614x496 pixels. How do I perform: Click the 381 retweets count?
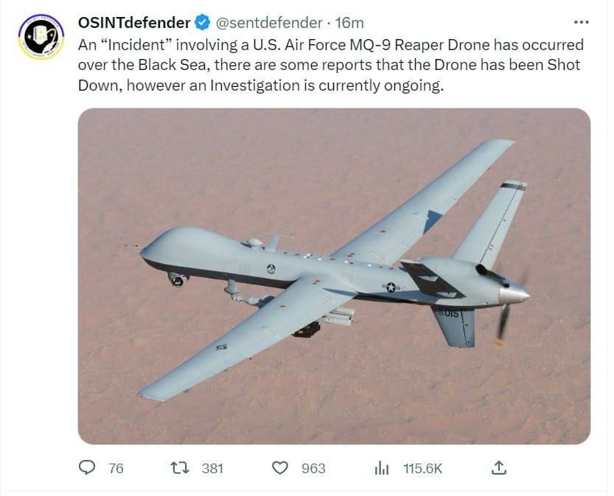point(212,468)
